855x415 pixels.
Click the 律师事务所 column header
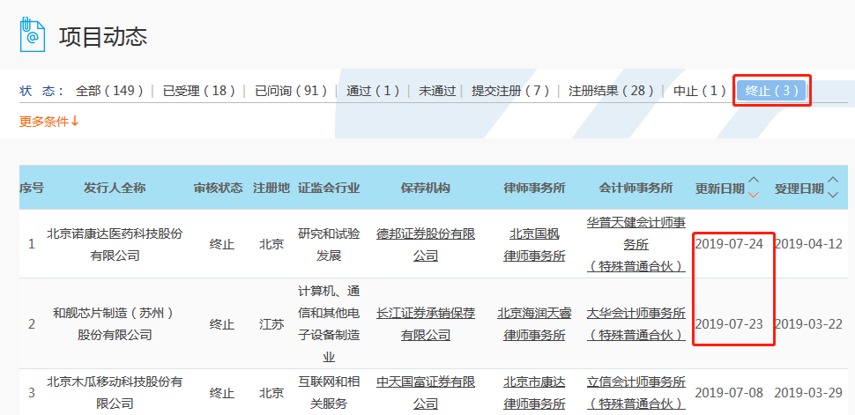pos(534,189)
